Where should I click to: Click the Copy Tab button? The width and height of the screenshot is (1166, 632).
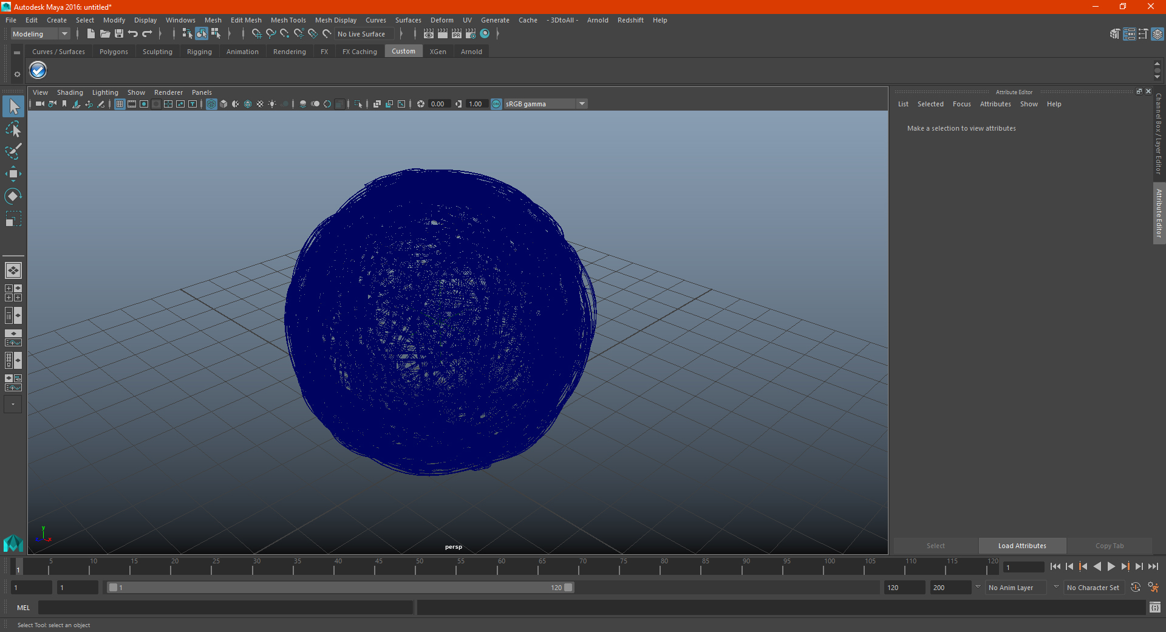(1110, 546)
